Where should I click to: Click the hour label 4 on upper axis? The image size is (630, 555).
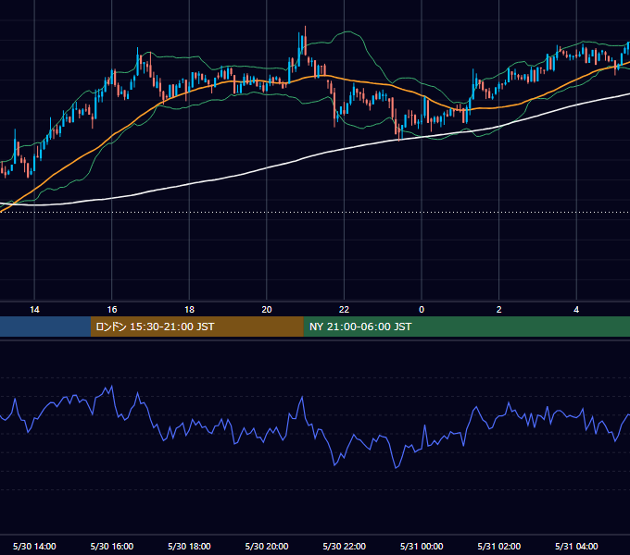576,310
